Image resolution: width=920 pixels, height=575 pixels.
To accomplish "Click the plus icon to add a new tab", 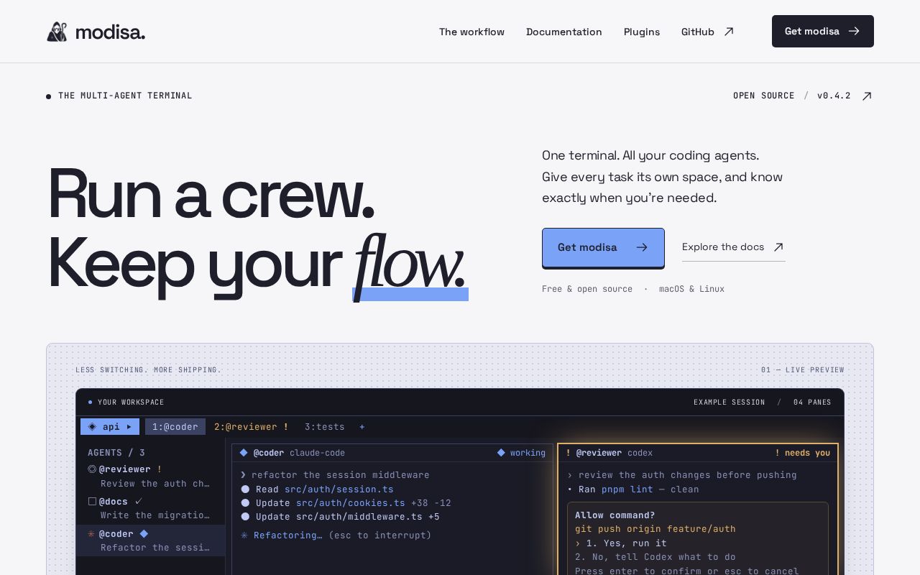I will tap(362, 427).
